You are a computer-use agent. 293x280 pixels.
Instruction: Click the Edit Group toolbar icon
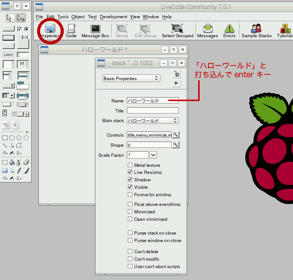click(146, 31)
